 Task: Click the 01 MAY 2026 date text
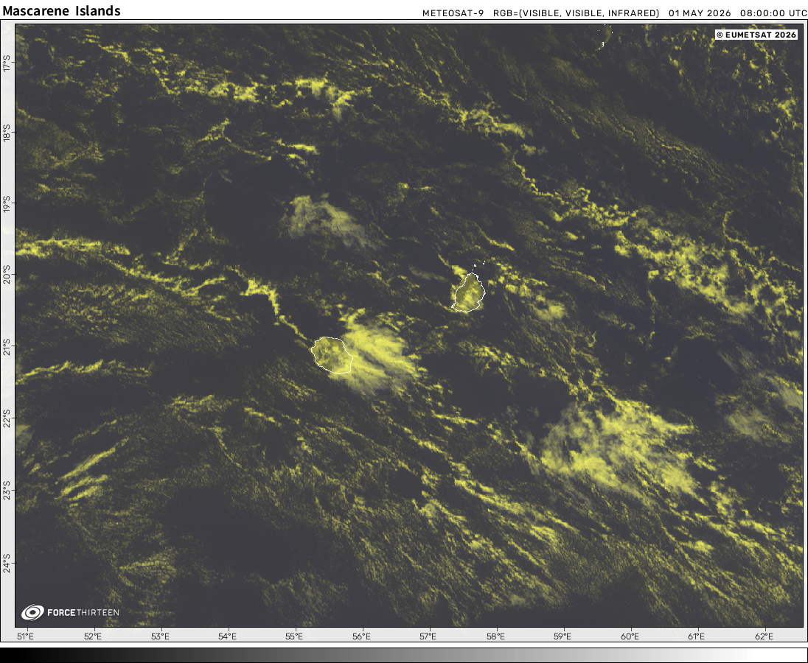click(x=700, y=13)
